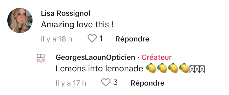
Task: Click the like count 1 on Lisa's comment
Action: click(x=101, y=38)
